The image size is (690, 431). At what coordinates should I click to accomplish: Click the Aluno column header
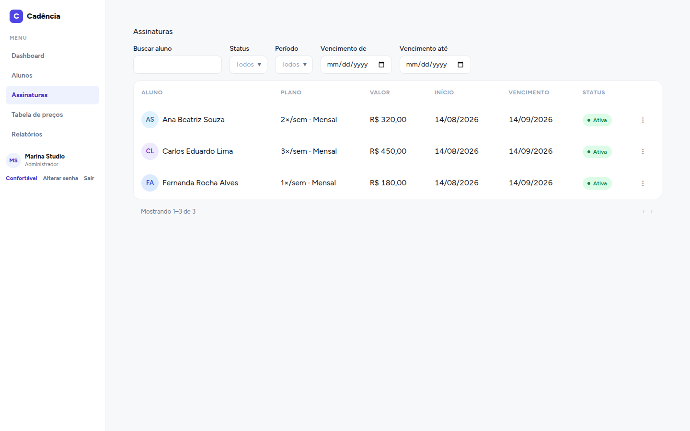(152, 92)
